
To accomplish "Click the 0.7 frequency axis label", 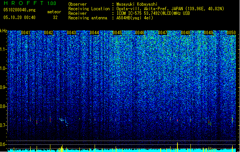I will (3, 125).
